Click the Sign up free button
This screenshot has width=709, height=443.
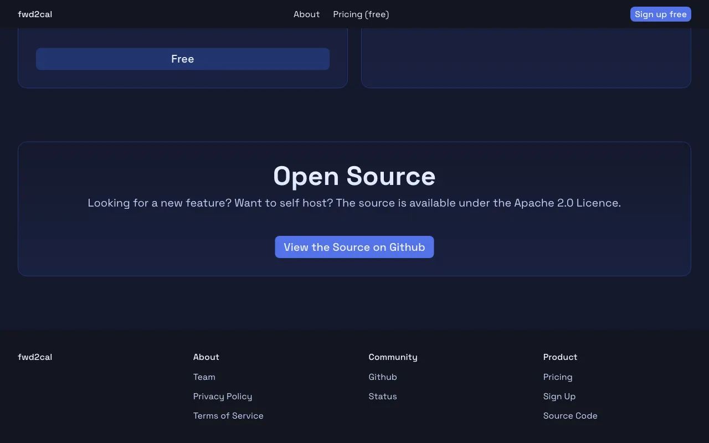point(661,14)
